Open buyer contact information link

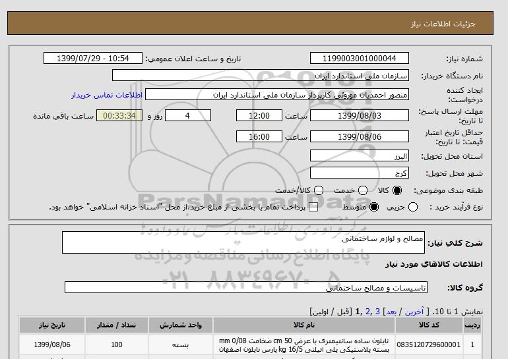point(107,95)
